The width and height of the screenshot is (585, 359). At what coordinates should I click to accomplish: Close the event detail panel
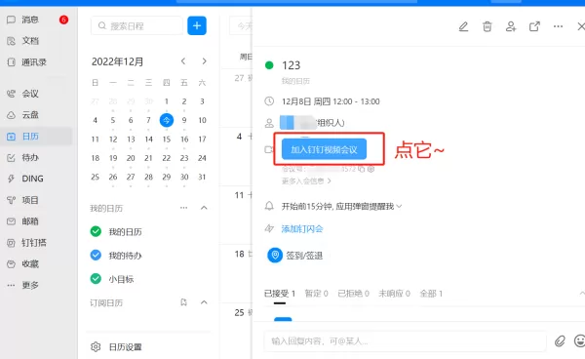(x=581, y=26)
